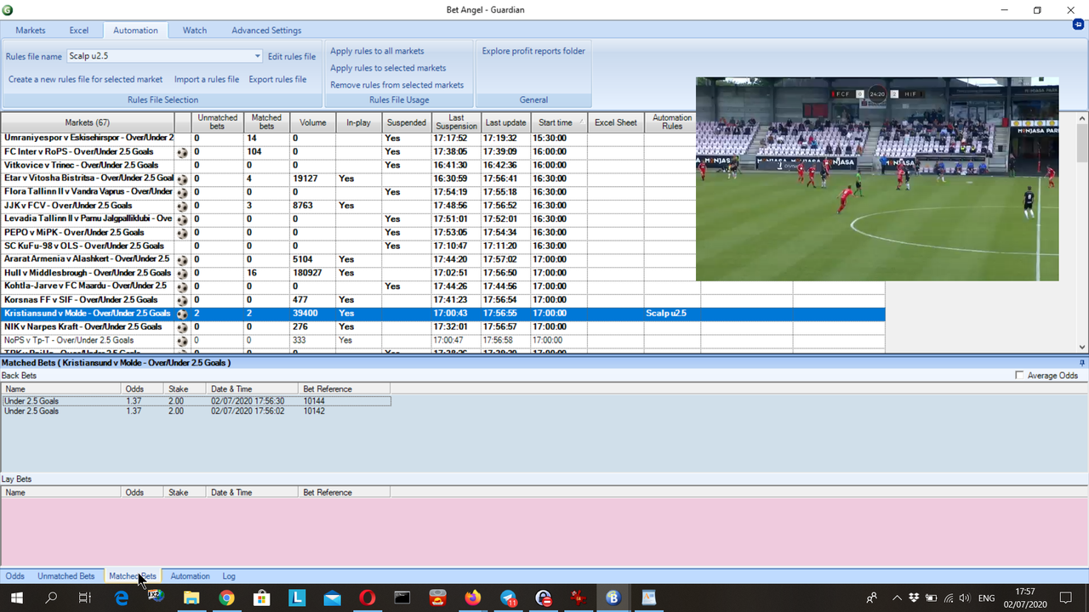Select back bet with reference 10142
Screen dimensions: 1089x612
coord(196,411)
